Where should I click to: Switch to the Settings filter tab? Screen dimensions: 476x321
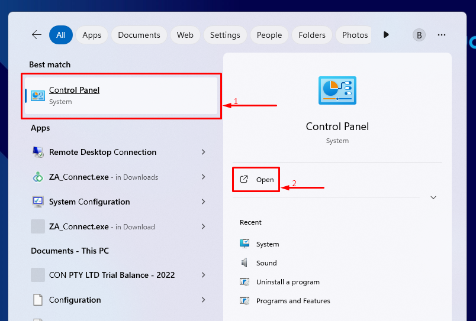pos(225,35)
